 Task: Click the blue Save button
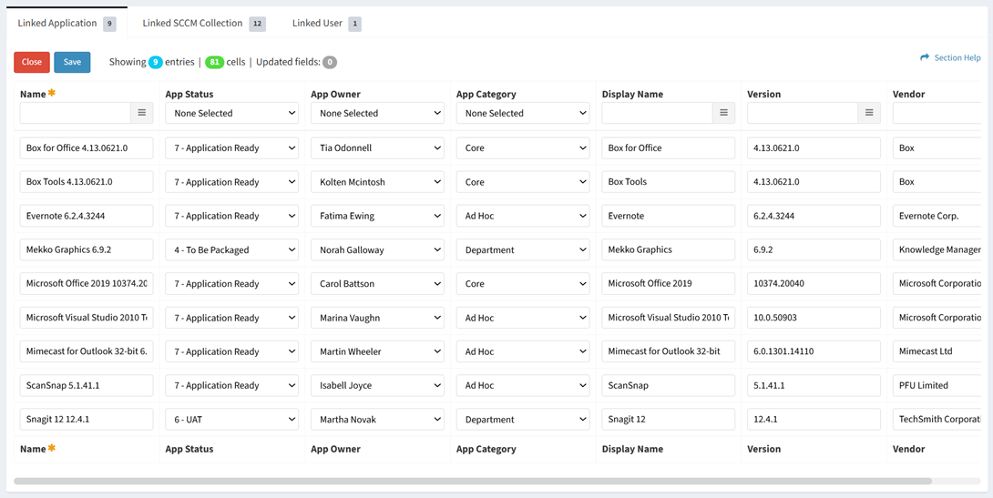click(x=72, y=62)
